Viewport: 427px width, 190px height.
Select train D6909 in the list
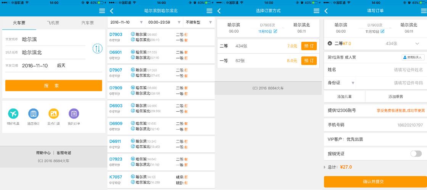[161, 126]
